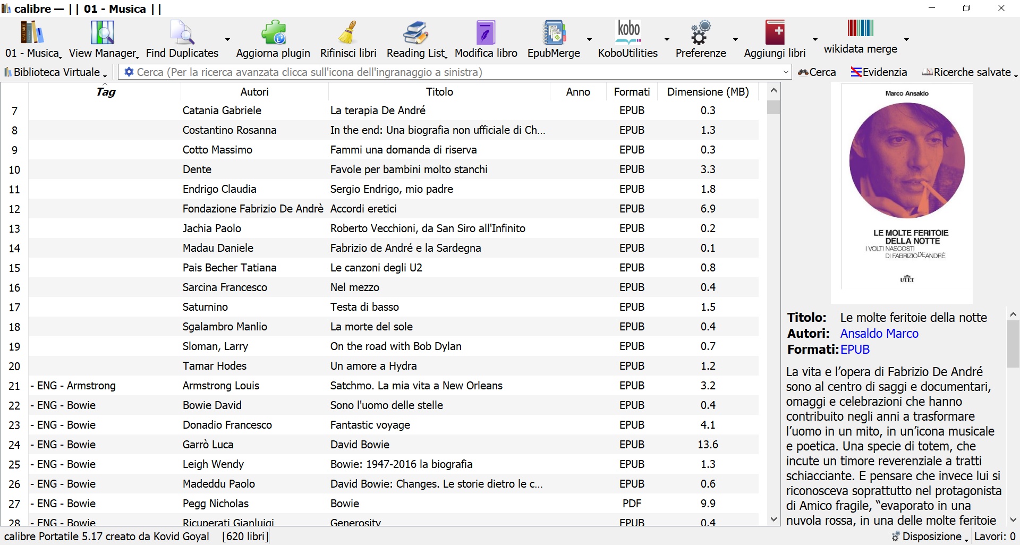Select the row titled La terapia De André
The height and width of the screenshot is (545, 1020).
click(x=378, y=110)
